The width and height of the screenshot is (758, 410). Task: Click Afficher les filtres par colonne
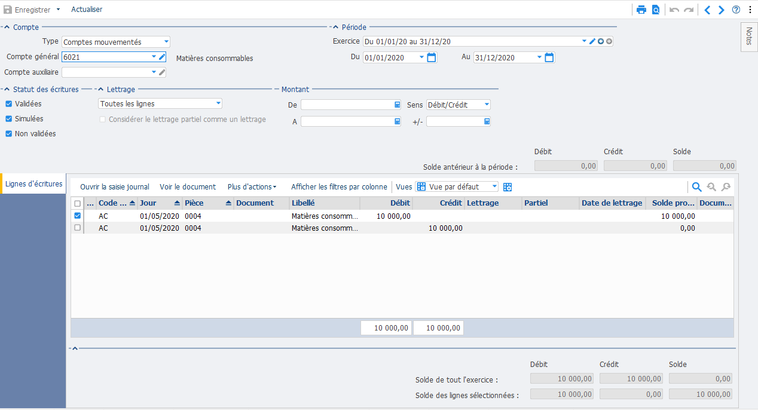click(x=339, y=186)
